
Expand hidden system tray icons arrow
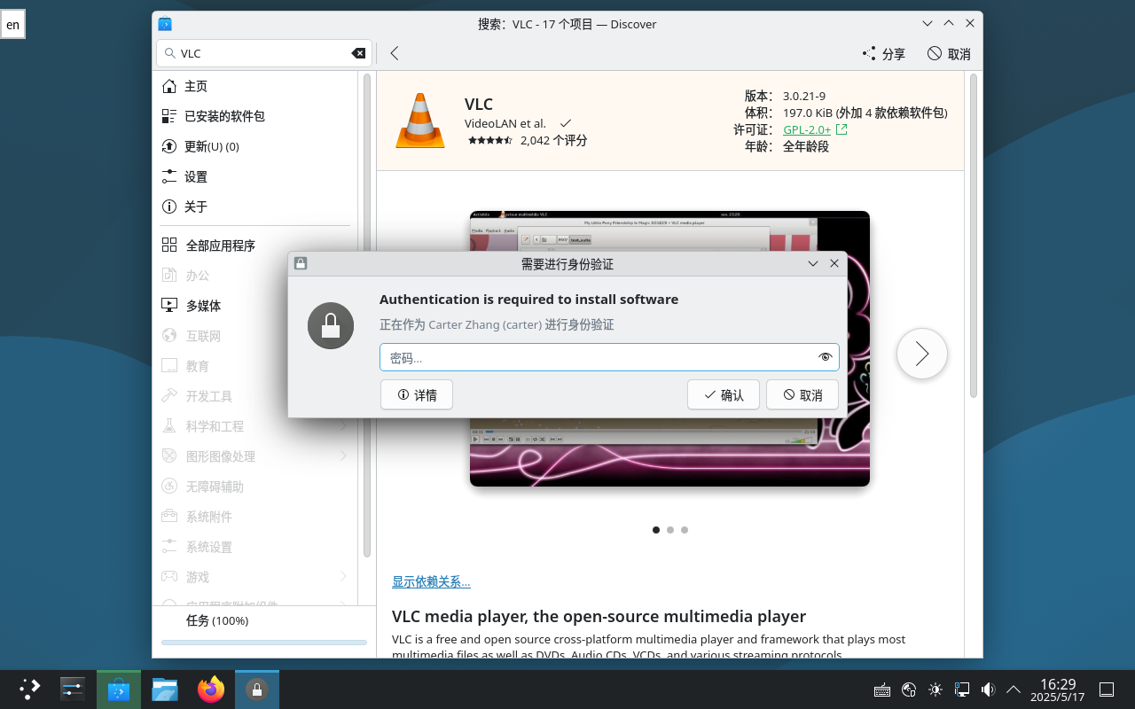(1013, 690)
